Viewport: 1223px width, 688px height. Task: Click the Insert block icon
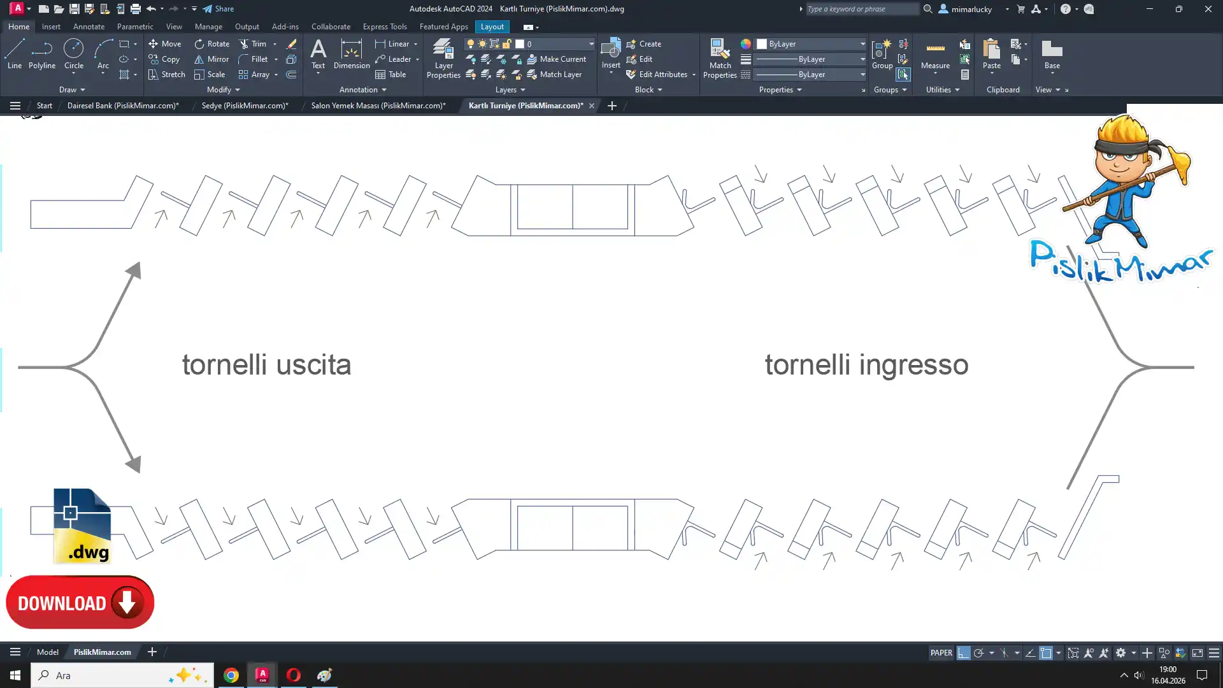coord(610,49)
